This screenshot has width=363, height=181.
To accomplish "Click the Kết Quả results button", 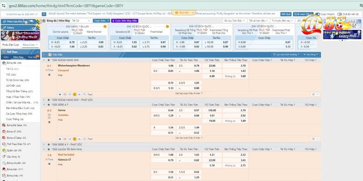I will click(x=286, y=14).
